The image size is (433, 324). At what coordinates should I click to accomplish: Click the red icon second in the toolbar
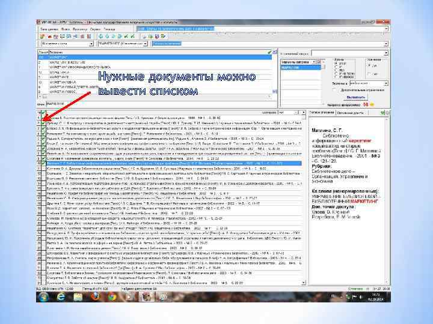[x=49, y=36]
